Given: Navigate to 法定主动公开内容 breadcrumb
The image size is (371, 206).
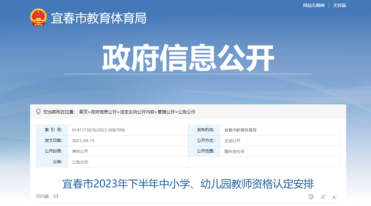Looking at the screenshot, I should (137, 112).
